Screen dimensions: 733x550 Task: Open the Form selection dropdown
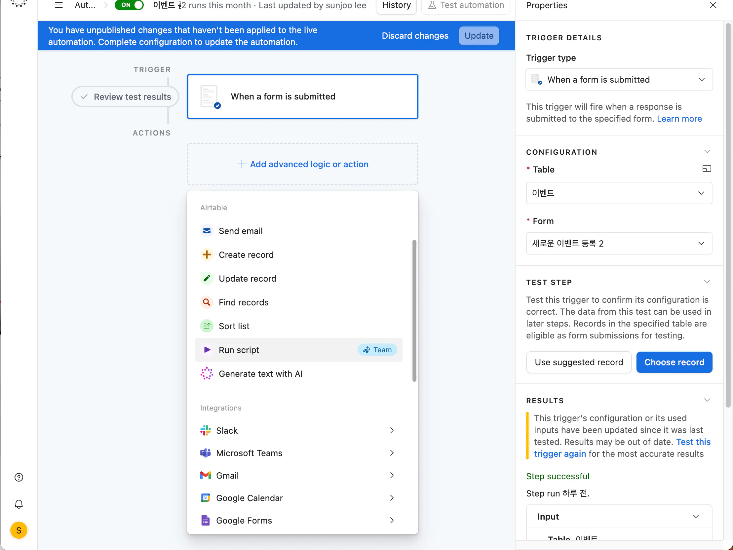[619, 243]
